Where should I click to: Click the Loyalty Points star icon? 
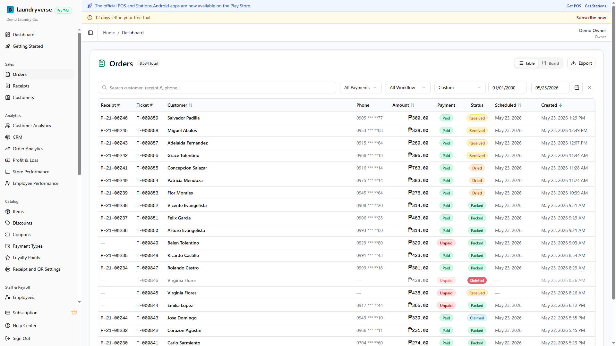(x=8, y=258)
